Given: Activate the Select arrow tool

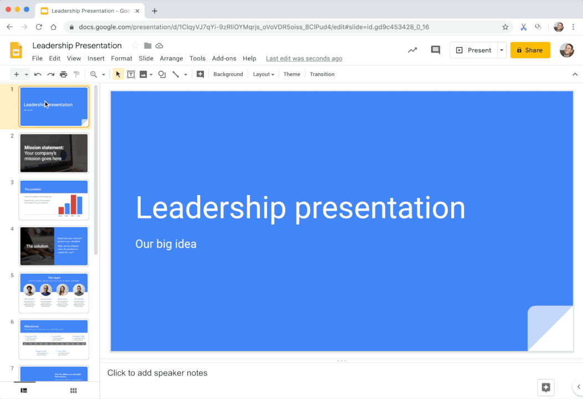Looking at the screenshot, I should (x=117, y=74).
